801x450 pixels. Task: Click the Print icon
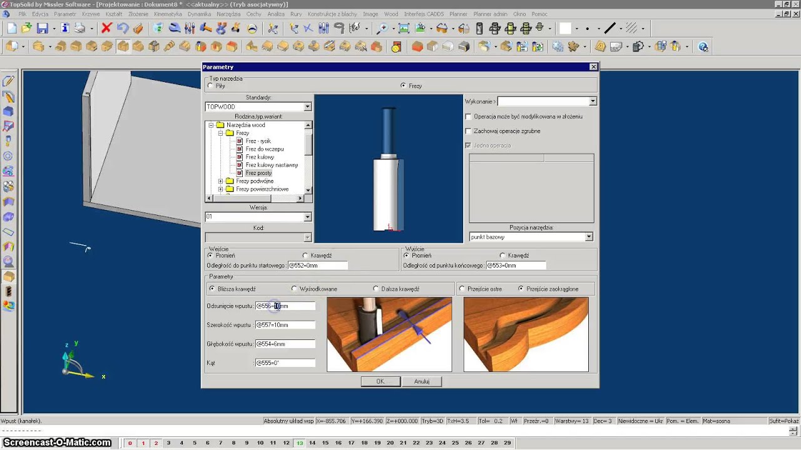click(x=79, y=28)
